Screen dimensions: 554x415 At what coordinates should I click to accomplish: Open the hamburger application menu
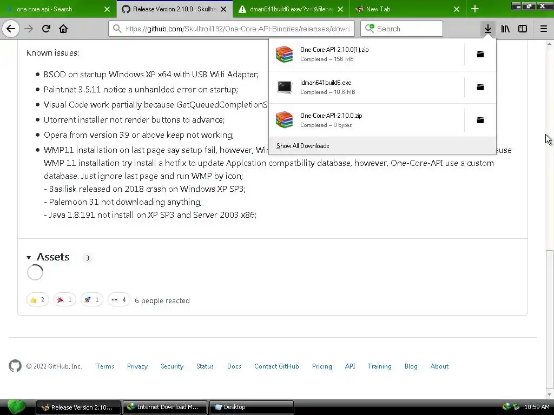tap(543, 29)
